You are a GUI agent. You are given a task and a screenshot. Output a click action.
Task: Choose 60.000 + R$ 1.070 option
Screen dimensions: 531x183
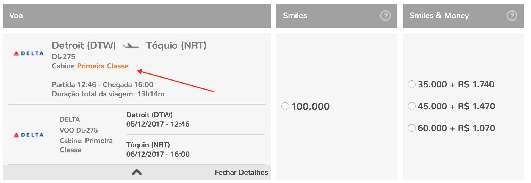click(x=411, y=128)
